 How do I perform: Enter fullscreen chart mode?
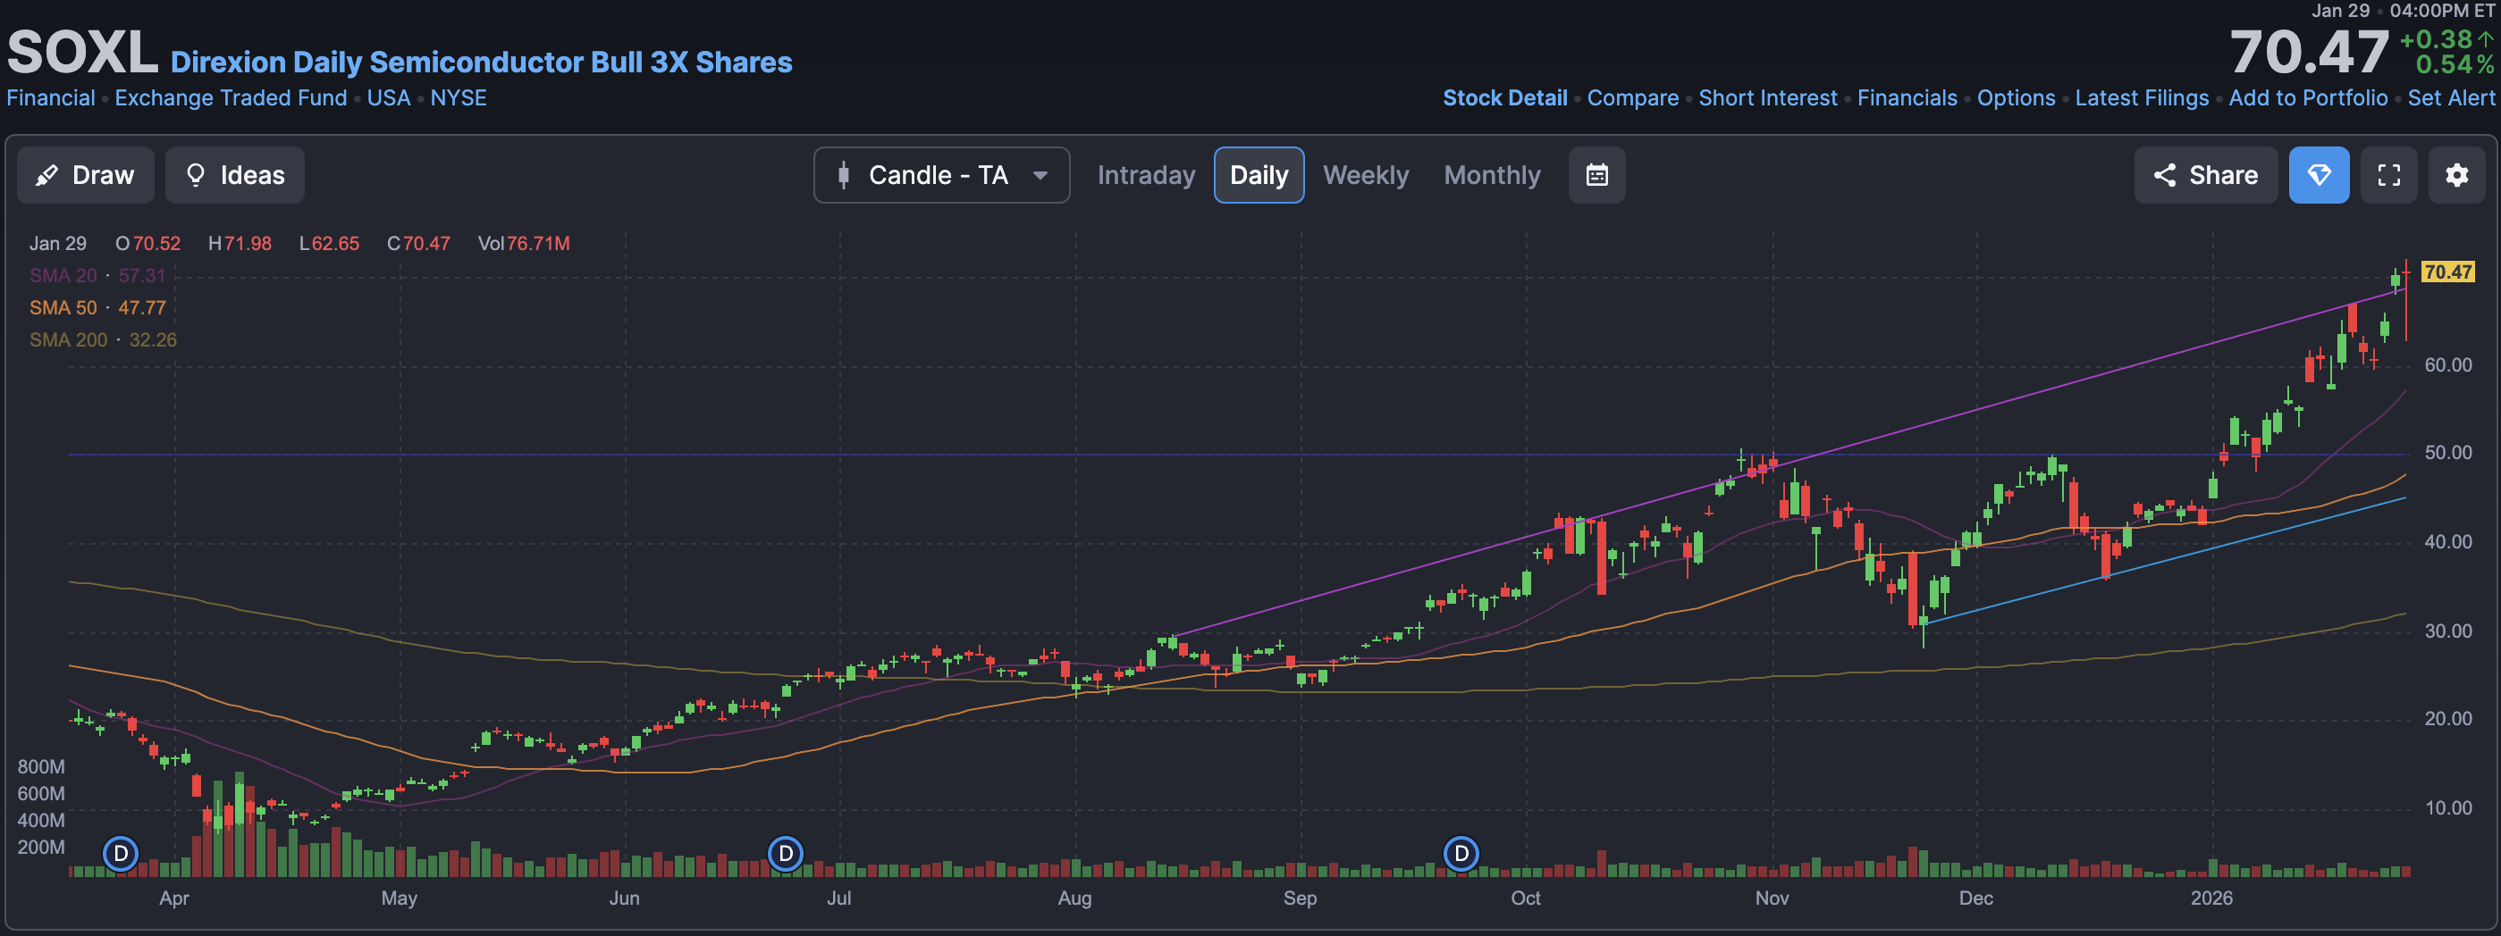2388,174
